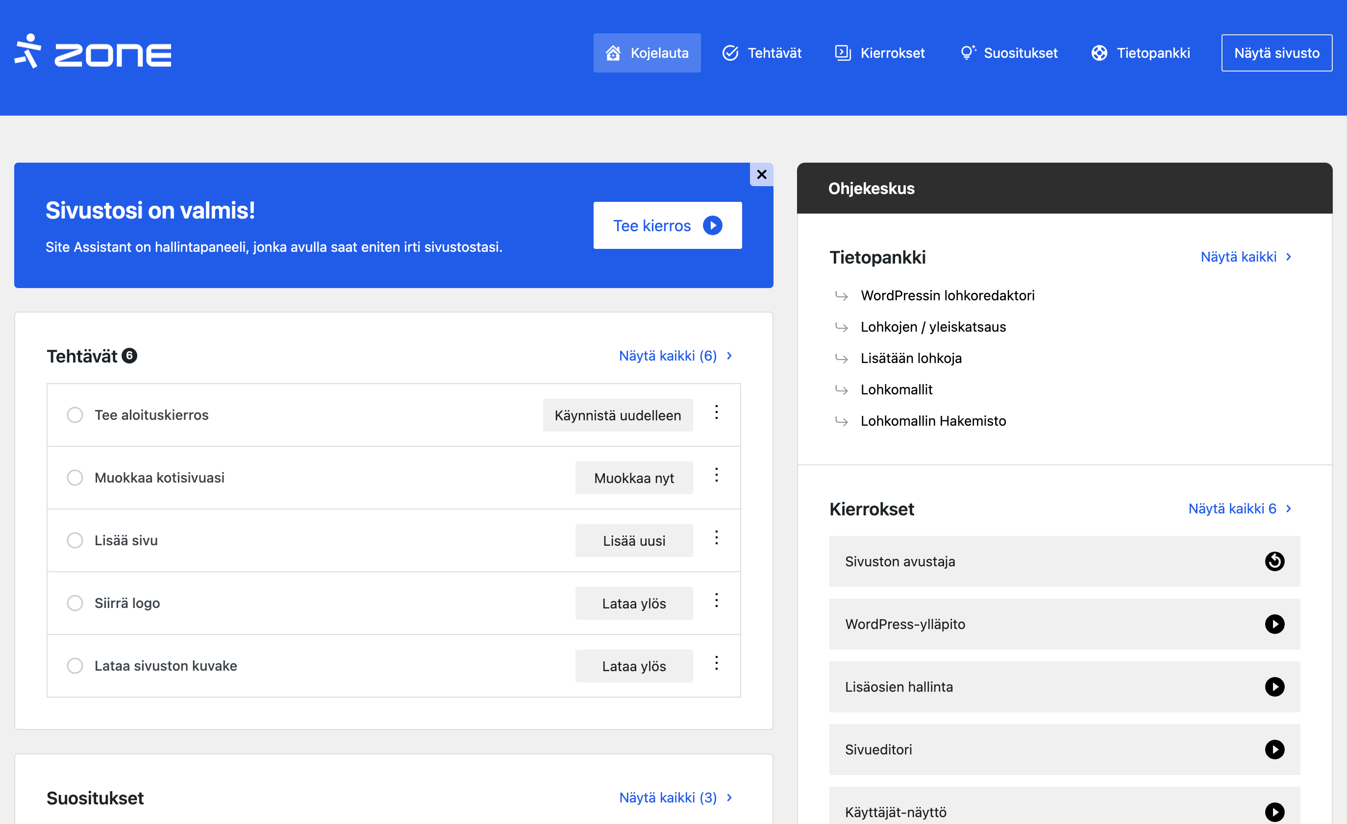Switch to the Suositukset navigation tab
1347x824 pixels.
[x=1009, y=53]
